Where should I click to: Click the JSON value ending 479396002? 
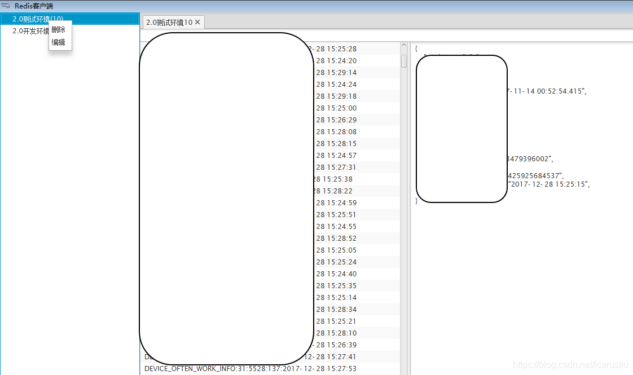[x=530, y=158]
